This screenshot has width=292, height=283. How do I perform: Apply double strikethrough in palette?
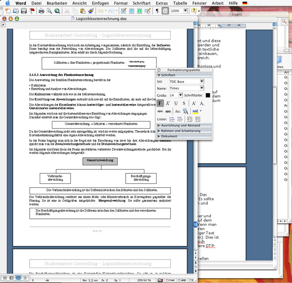pyautogui.click(x=168, y=111)
